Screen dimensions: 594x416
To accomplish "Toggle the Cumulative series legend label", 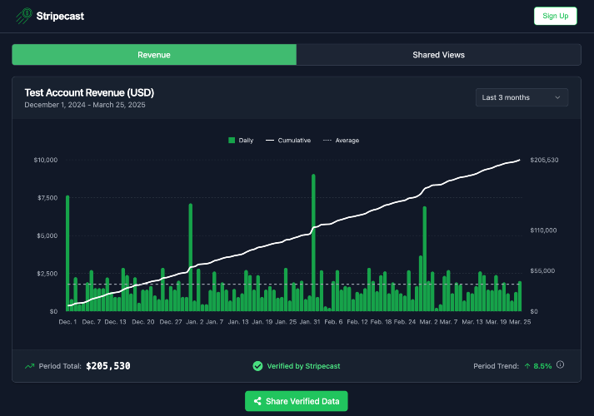I will click(x=294, y=141).
